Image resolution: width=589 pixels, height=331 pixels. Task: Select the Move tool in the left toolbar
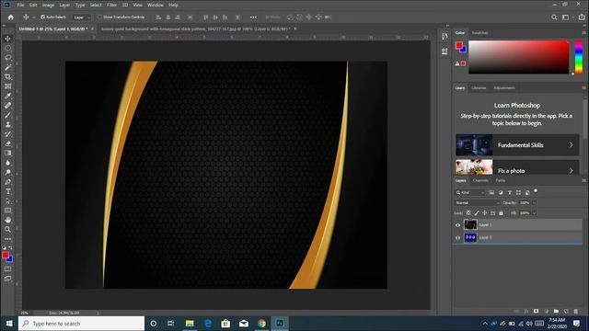[x=8, y=39]
